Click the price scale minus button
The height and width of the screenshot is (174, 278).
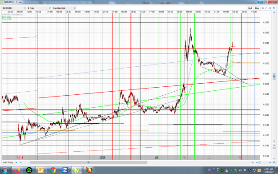click(274, 158)
